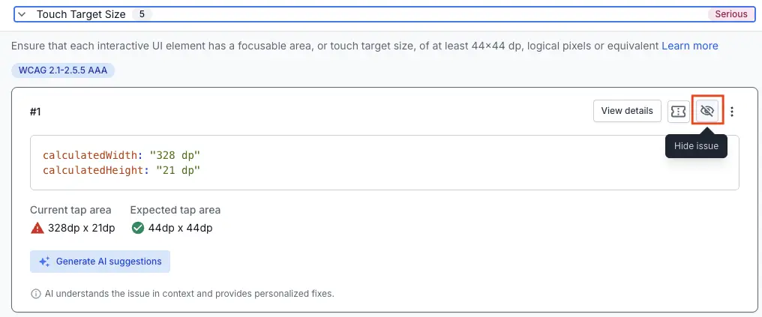
Task: Hide the issue with crossed-eye icon
Action: (x=706, y=112)
